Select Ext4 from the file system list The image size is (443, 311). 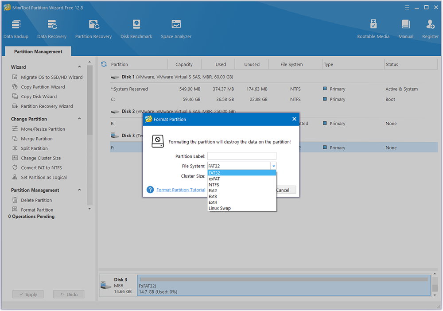click(x=242, y=202)
